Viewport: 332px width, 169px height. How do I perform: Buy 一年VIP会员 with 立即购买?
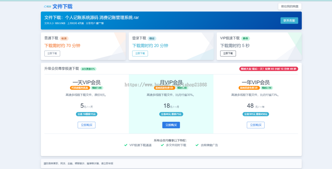click(256, 125)
